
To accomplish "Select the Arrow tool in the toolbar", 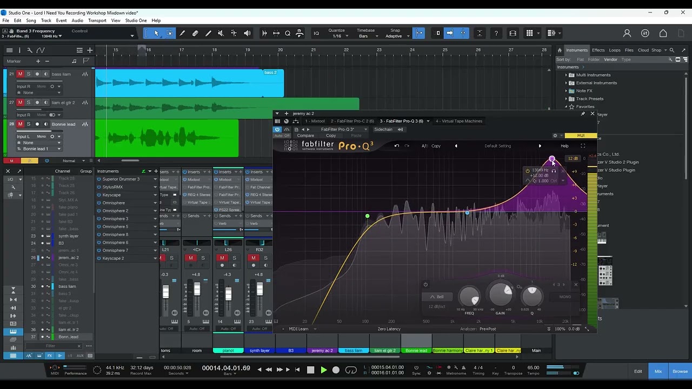I will pyautogui.click(x=156, y=33).
